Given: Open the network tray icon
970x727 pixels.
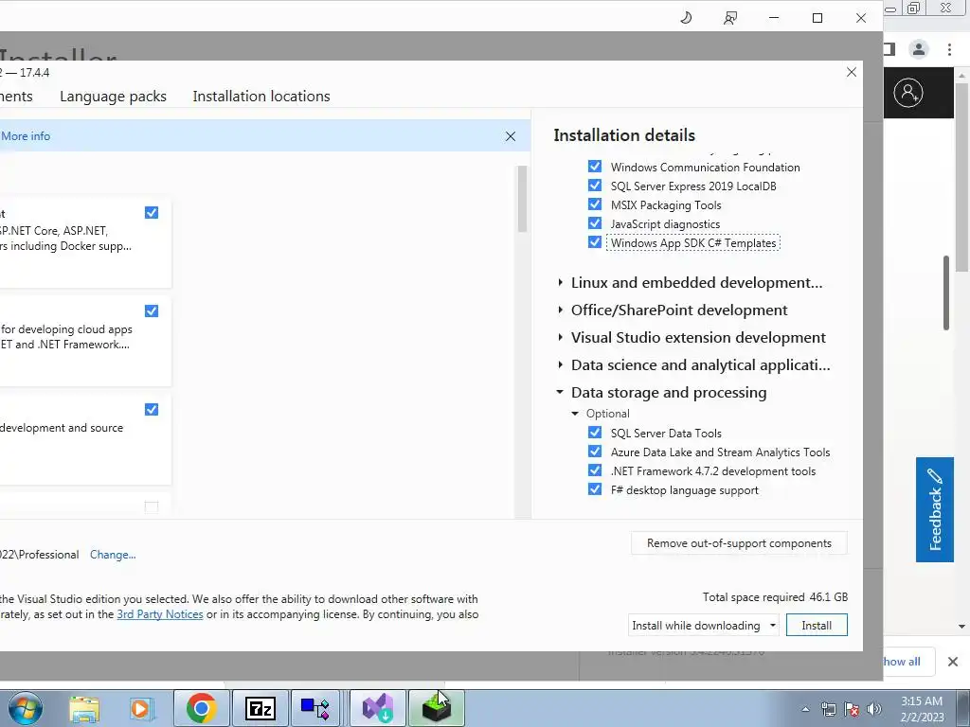Looking at the screenshot, I should coord(828,709).
